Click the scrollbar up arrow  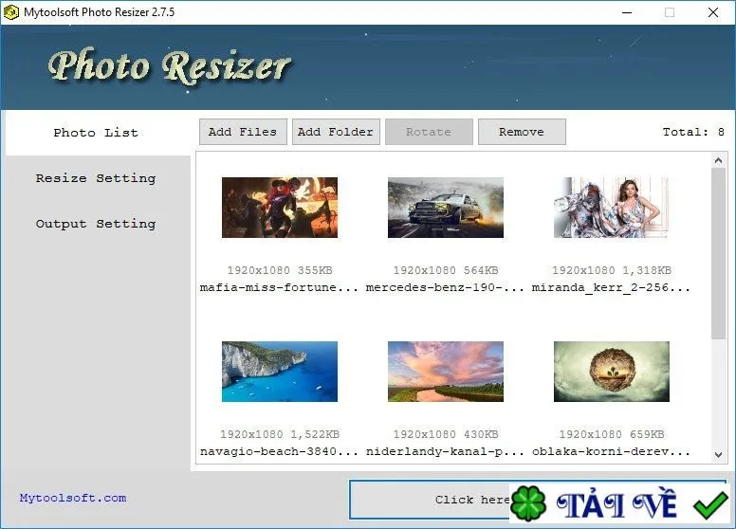coord(718,160)
